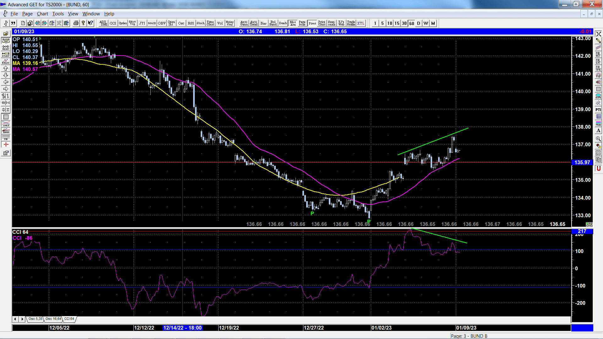This screenshot has height=339, width=603.
Task: Click the Trade Profile button
Action: click(x=351, y=23)
